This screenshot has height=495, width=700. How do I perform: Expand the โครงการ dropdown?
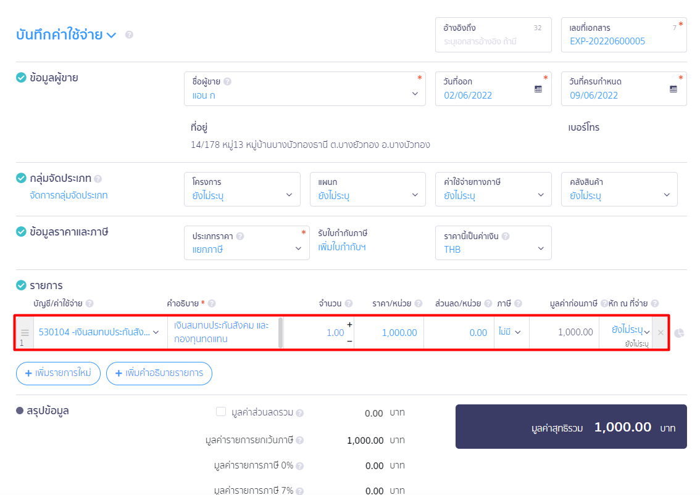click(243, 189)
